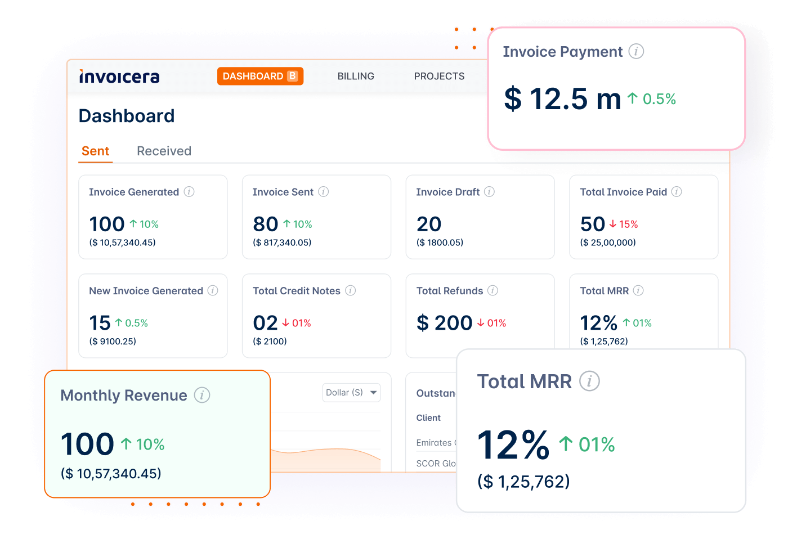
Task: Click the value 80 in Invoice Sent
Action: 266,224
